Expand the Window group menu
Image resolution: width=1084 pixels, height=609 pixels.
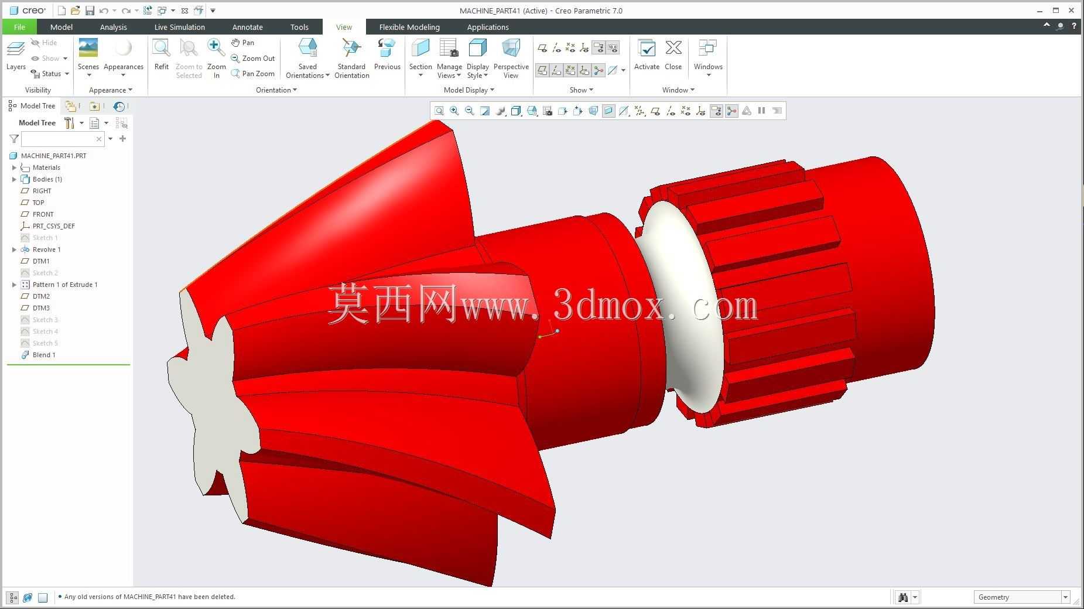click(x=678, y=90)
